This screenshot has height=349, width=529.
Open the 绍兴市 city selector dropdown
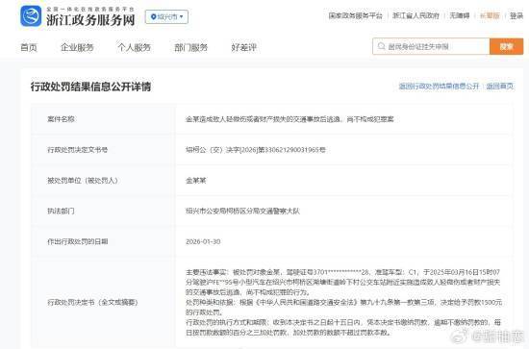click(x=166, y=17)
